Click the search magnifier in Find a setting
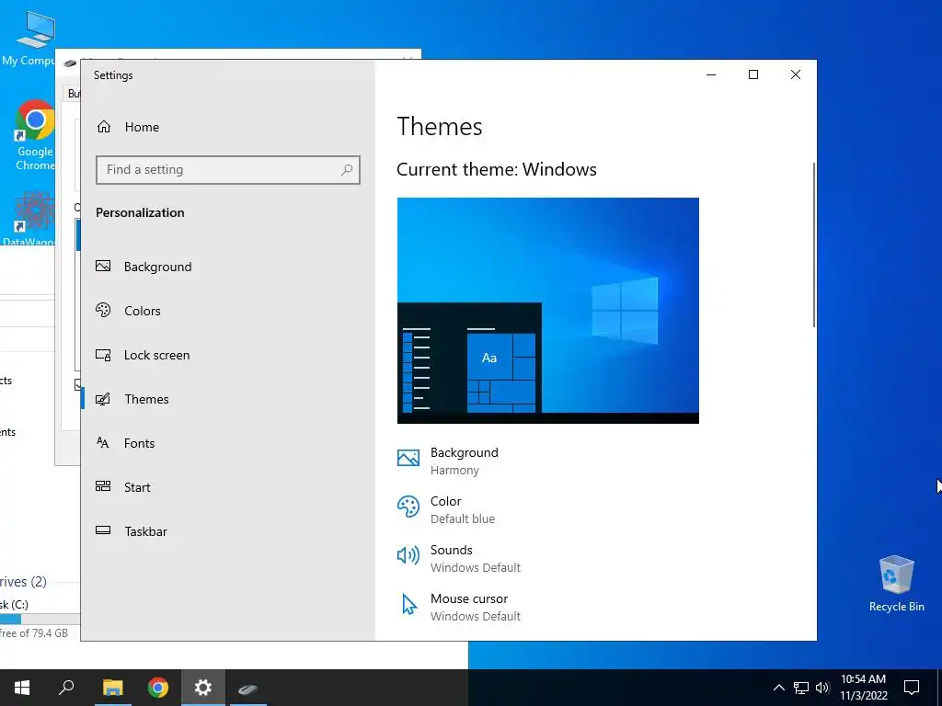Screen dimensions: 942x706 click(347, 170)
